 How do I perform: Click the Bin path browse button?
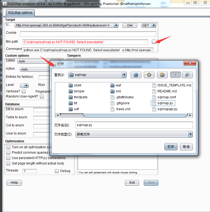pyautogui.click(x=154, y=42)
